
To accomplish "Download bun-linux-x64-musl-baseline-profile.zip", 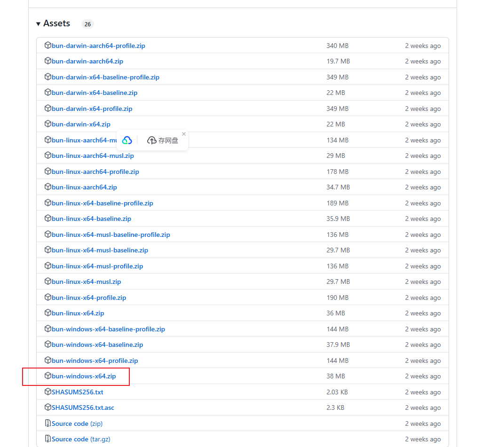I will tap(111, 235).
